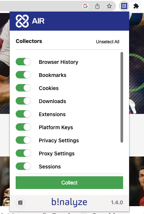Viewport: 144px width, 214px height.
Task: Toggle the Sessions collector switch
Action: coord(23,166)
